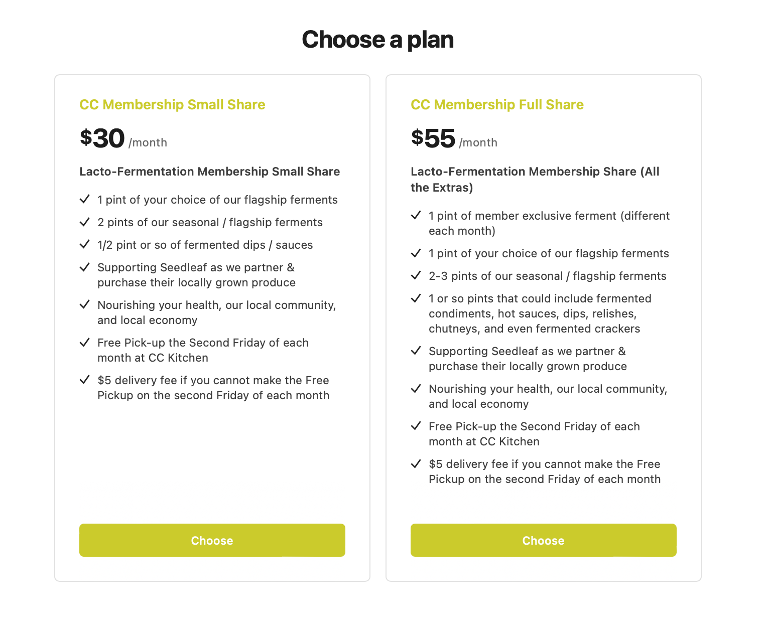
Task: Click the $55 /month price
Action: [x=454, y=138]
